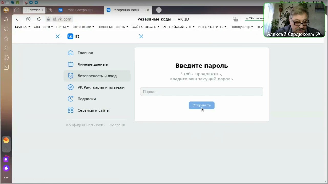Open sidebar three-dots more menu
Screen dimensions: 328x184
6,178
